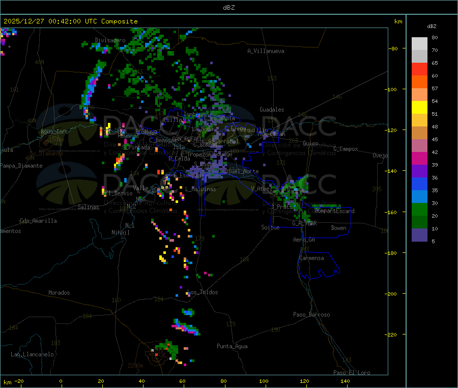Select the gray 80 dBZ legend swatch
Screen dimensions: 458x388
pyautogui.click(x=419, y=44)
